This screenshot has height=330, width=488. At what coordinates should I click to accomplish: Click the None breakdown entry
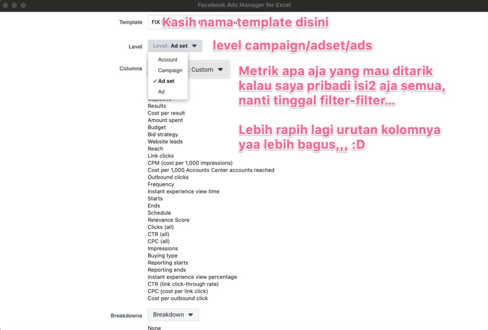[154, 328]
